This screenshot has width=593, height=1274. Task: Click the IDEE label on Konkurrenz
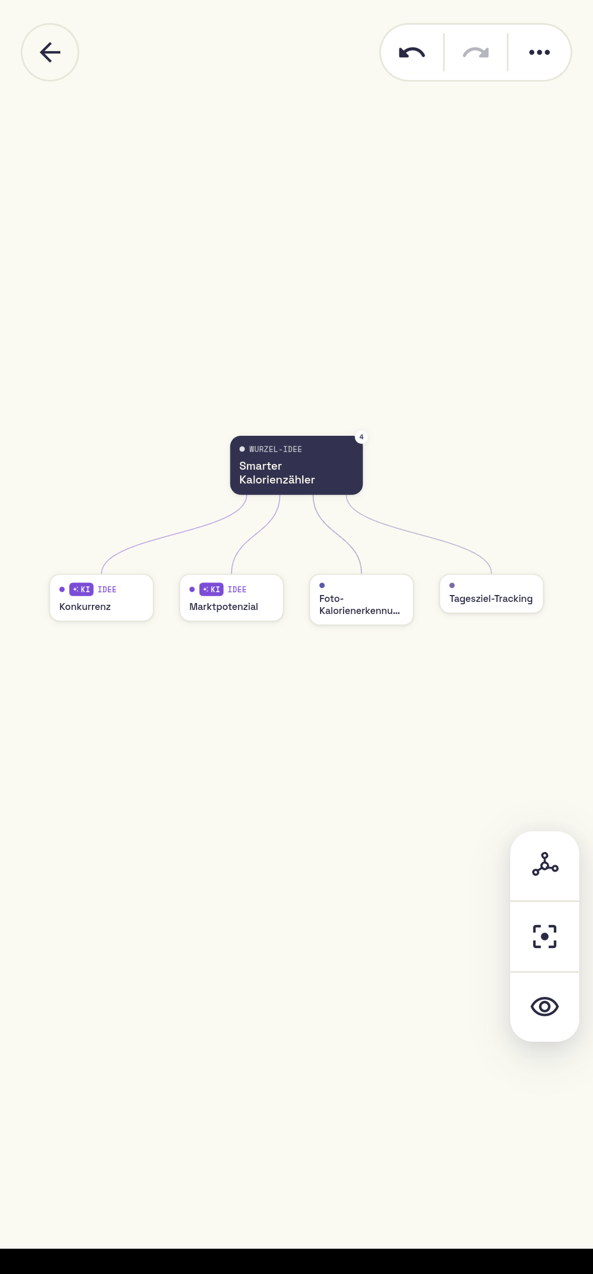pos(107,589)
